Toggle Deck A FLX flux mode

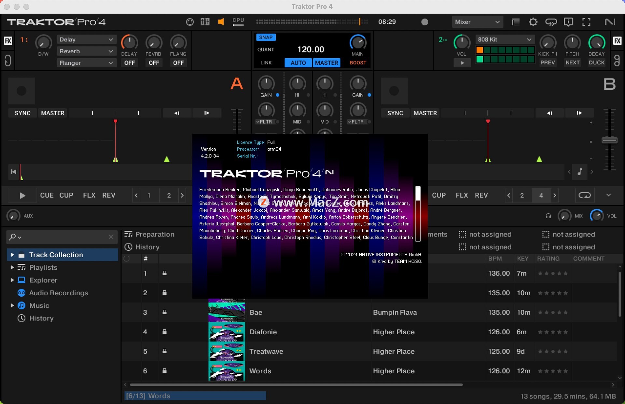tap(89, 195)
